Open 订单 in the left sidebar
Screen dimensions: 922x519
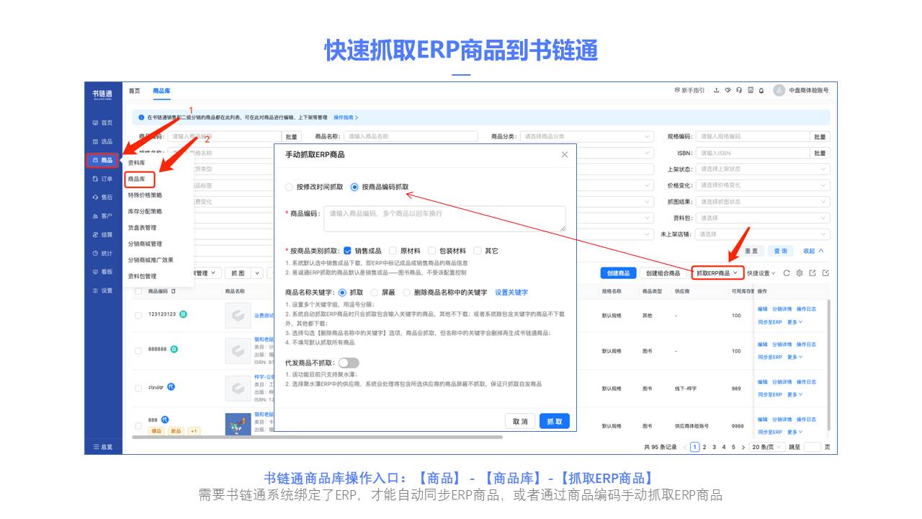pyautogui.click(x=102, y=179)
